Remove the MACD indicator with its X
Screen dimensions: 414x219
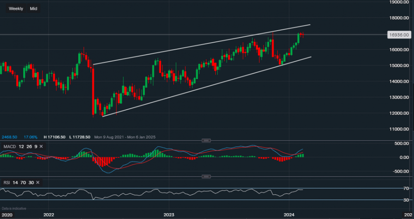pyautogui.click(x=42, y=147)
